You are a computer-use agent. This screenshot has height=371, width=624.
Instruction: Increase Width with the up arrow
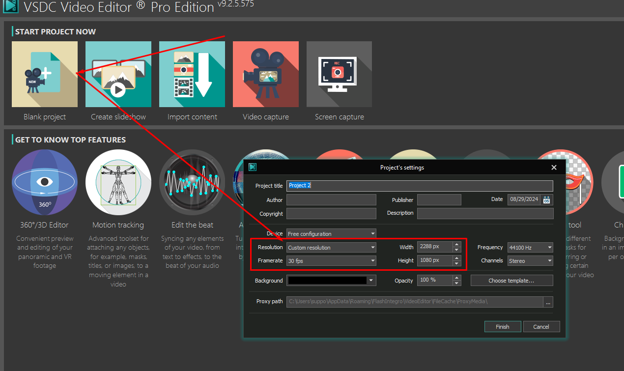pos(457,244)
